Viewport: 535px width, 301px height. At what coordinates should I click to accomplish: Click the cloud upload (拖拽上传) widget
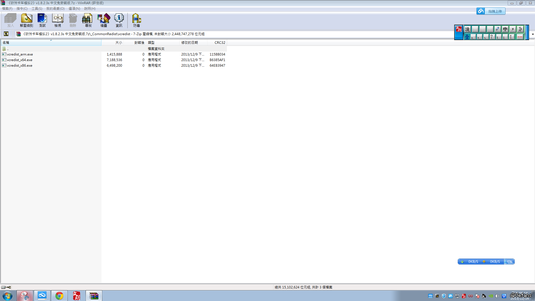point(491,11)
